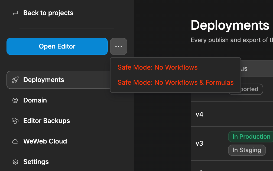Click the back arrow icon beside Back to projects
The height and width of the screenshot is (171, 273).
[15, 13]
